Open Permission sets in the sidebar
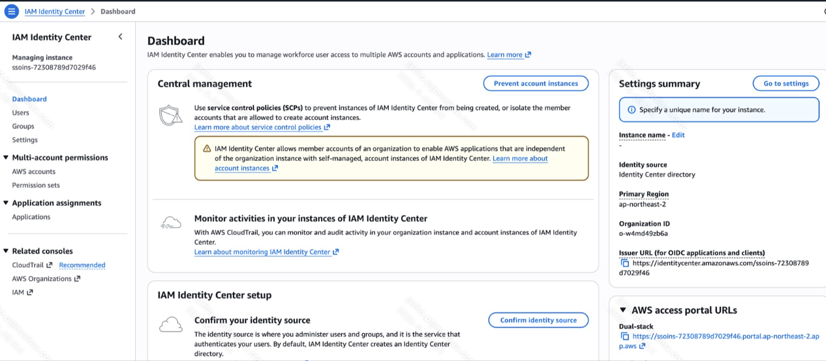The width and height of the screenshot is (826, 361). 36,185
